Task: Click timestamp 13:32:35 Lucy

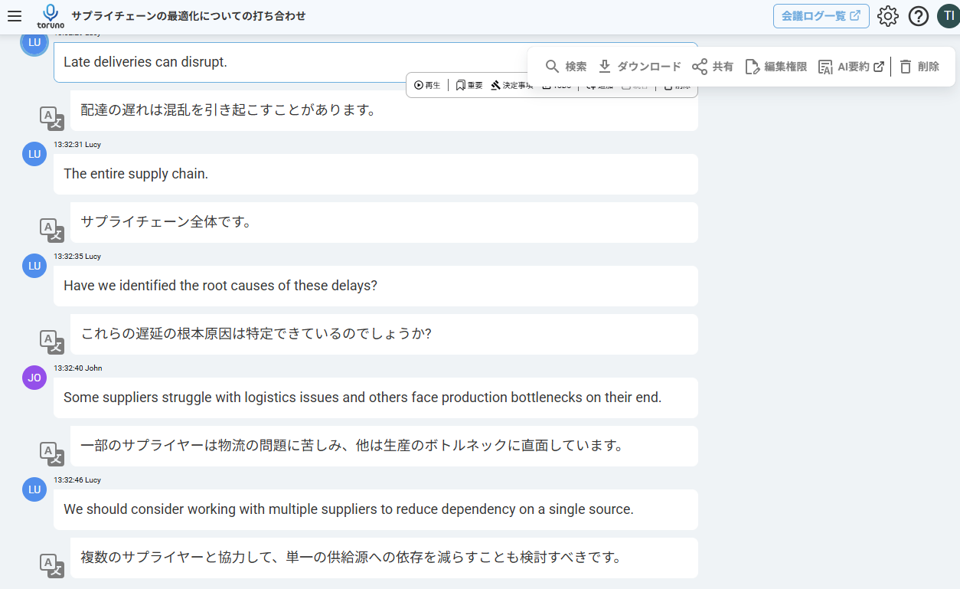Action: pos(77,257)
